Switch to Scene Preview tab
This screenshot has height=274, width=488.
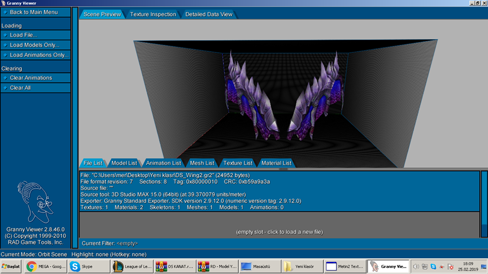[102, 14]
